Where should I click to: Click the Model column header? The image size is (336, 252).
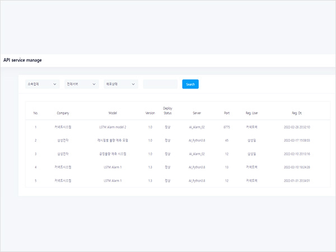click(x=113, y=113)
